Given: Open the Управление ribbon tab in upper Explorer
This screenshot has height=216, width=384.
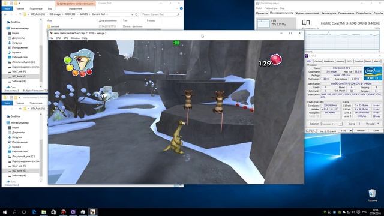Looking at the screenshot, I should 75,8.
